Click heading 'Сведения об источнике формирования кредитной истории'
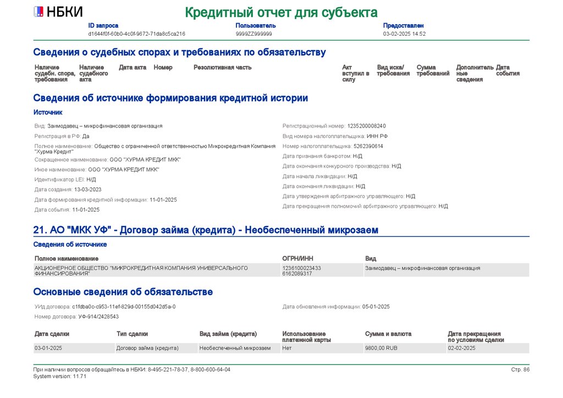Image resolution: width=563 pixels, height=398 pixels. 170,98
